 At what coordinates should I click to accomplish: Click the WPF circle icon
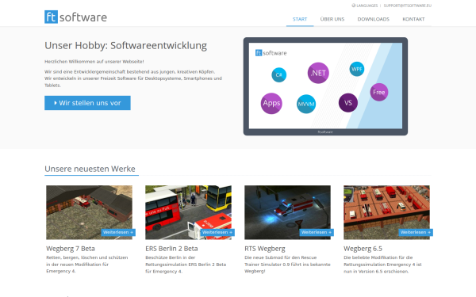(x=357, y=69)
